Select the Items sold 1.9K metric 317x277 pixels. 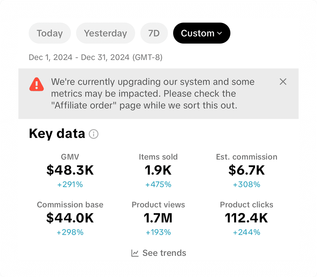(158, 171)
